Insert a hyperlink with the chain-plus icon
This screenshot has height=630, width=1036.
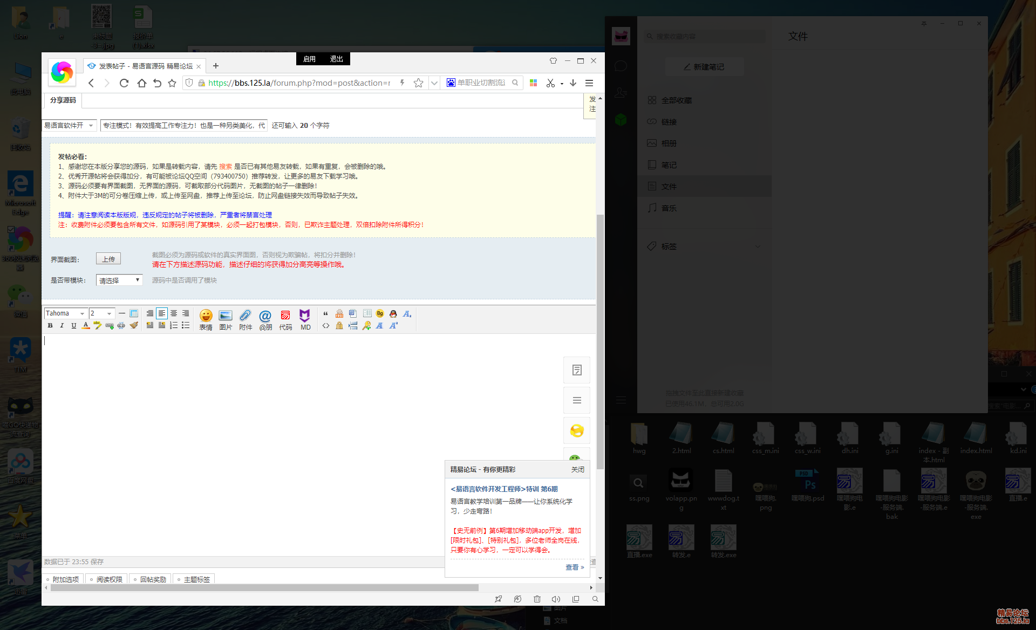point(110,325)
